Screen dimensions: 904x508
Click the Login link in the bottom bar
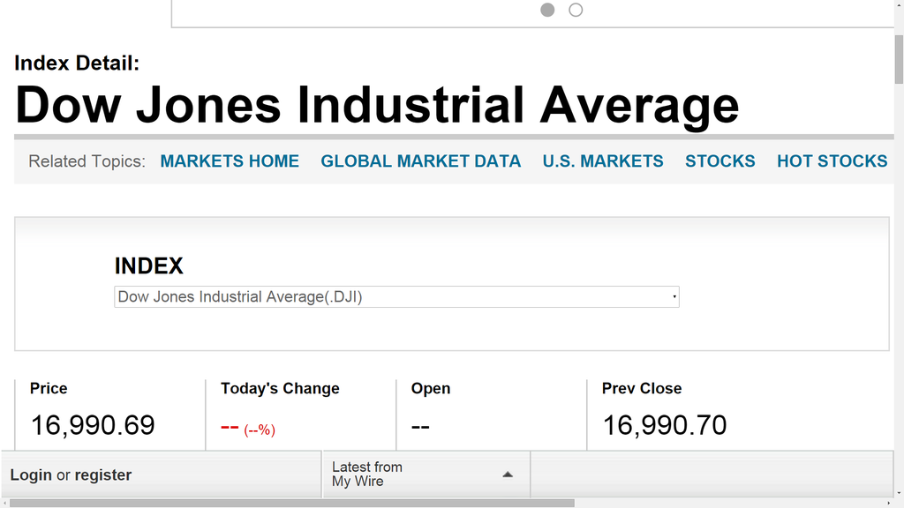pyautogui.click(x=31, y=475)
